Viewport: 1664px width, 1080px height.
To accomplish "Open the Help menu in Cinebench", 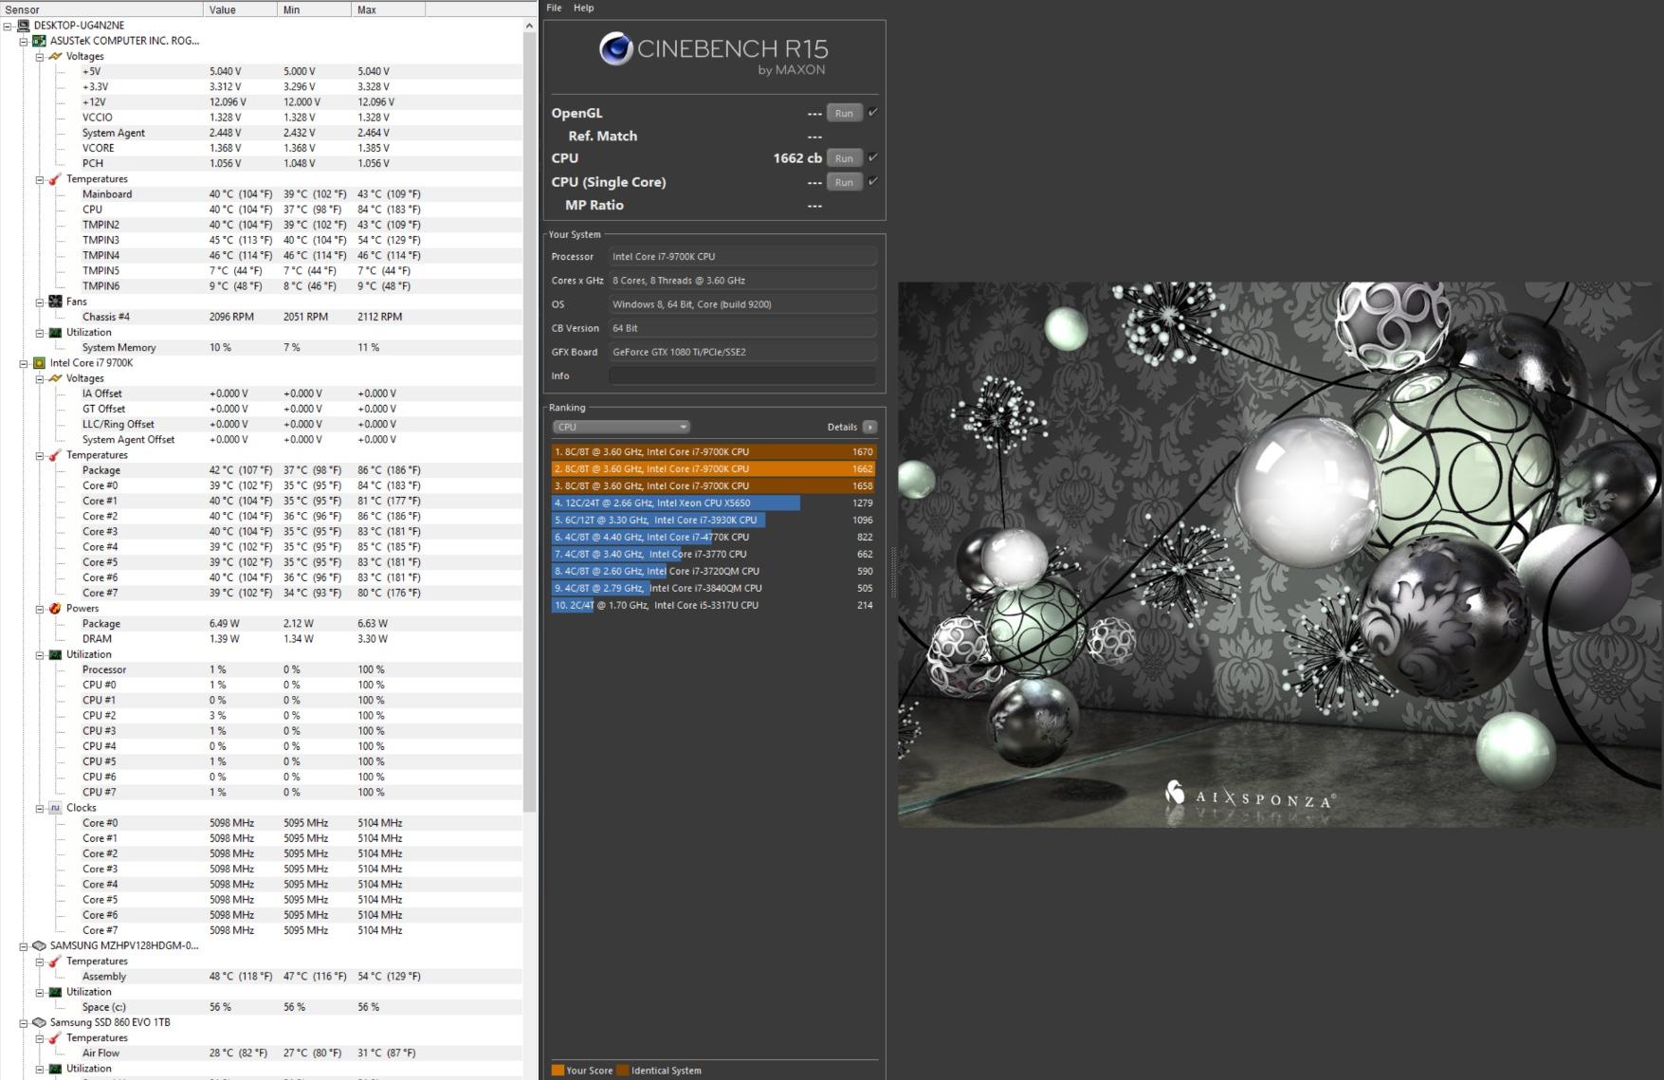I will (583, 8).
